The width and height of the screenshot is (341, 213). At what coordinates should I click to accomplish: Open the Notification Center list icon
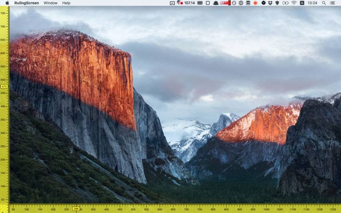[x=332, y=3]
